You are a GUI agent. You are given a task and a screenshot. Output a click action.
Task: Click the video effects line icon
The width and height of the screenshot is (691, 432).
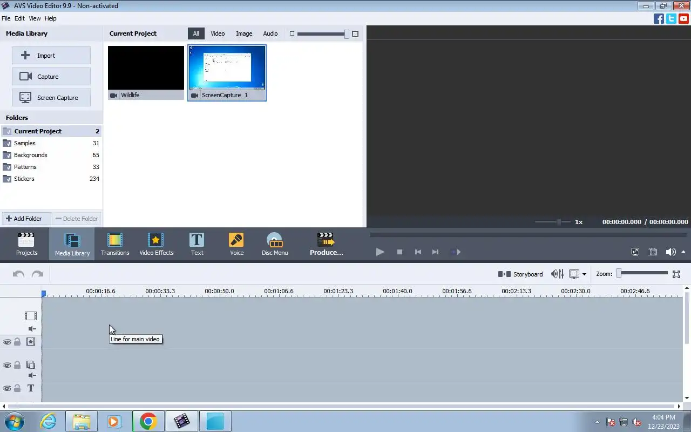coord(31,342)
